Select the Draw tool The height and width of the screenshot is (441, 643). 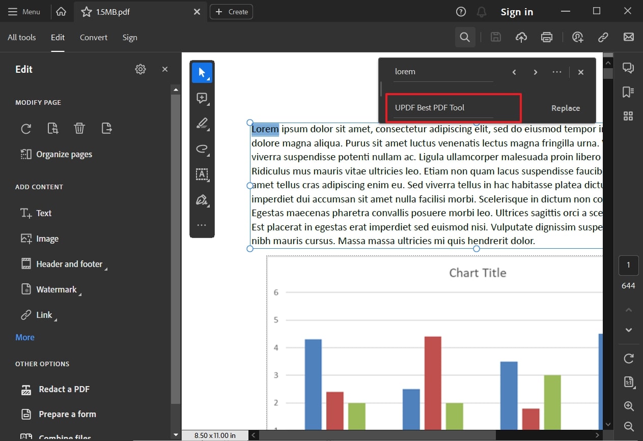(202, 149)
